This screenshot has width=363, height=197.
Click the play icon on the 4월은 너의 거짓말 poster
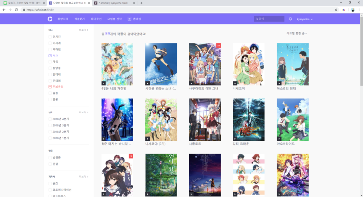pos(104,83)
